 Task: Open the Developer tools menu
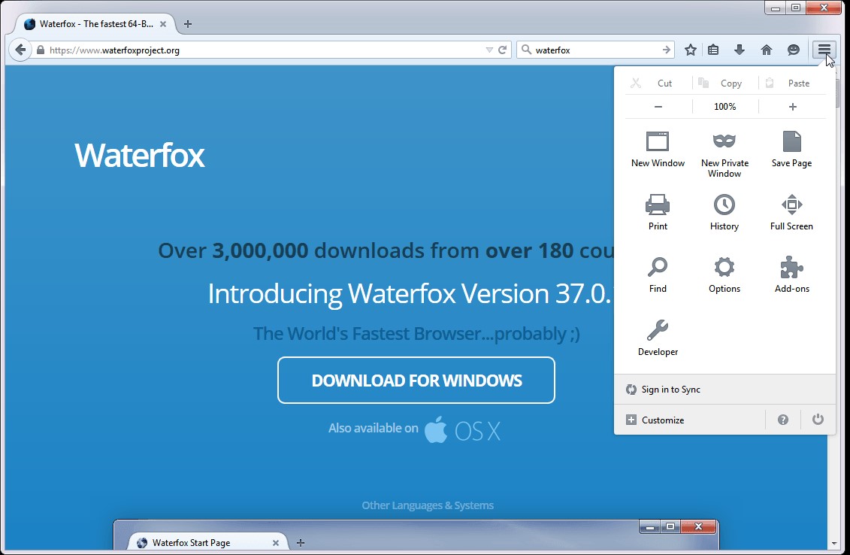tap(657, 336)
